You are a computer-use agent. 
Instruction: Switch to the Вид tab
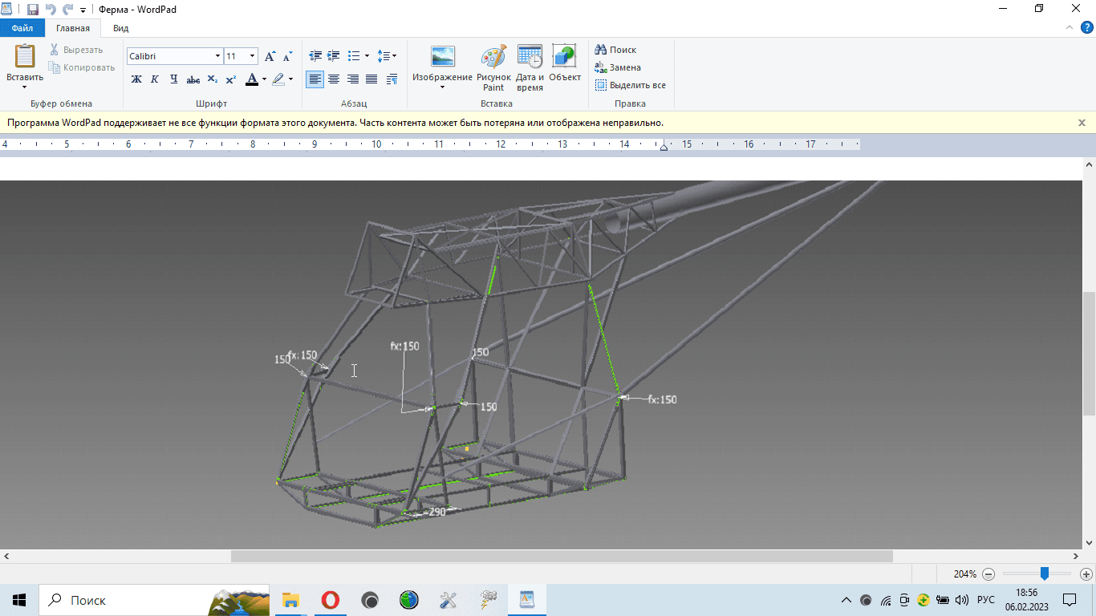click(120, 28)
